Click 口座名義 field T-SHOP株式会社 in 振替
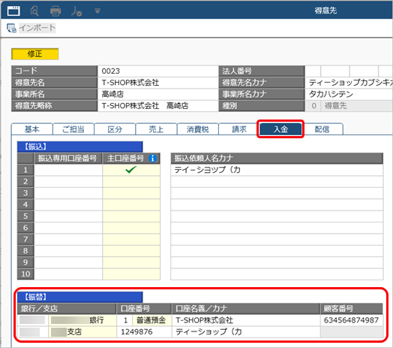The image size is (393, 348). coord(246,320)
